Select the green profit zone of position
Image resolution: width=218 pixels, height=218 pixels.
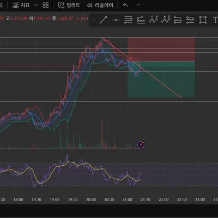(161, 79)
